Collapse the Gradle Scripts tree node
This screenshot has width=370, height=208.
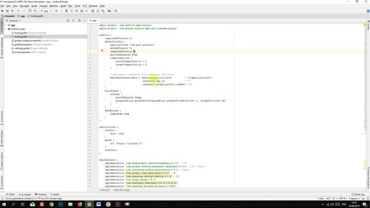tap(5, 29)
